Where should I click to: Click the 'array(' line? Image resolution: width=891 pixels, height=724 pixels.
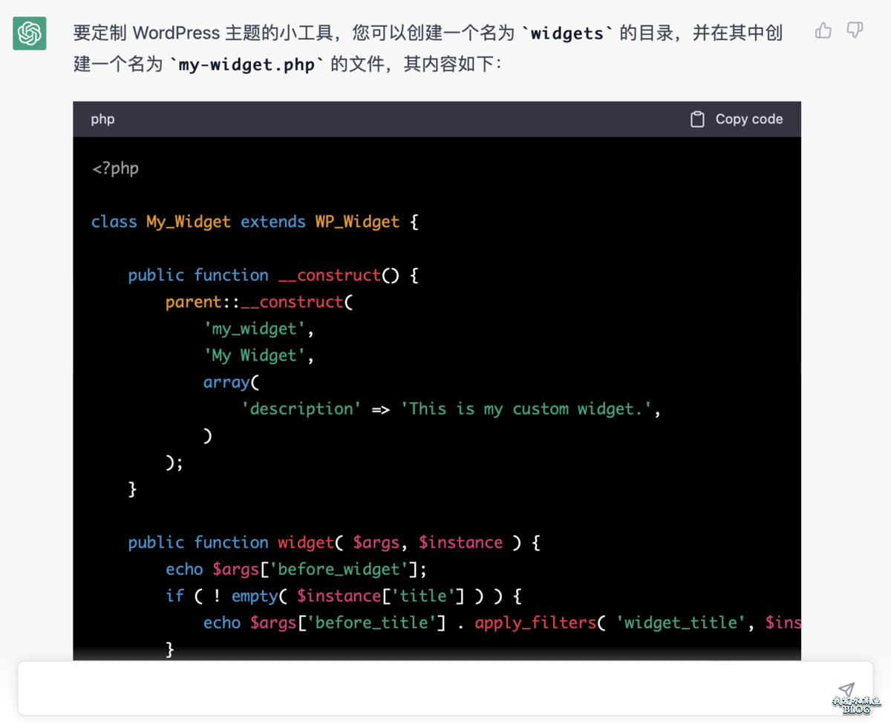(231, 382)
